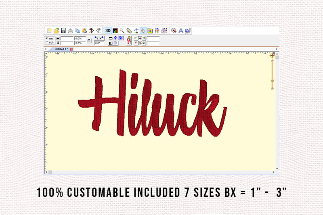Save the design with floppy disk icon
This screenshot has height=215, width=323.
(63, 31)
